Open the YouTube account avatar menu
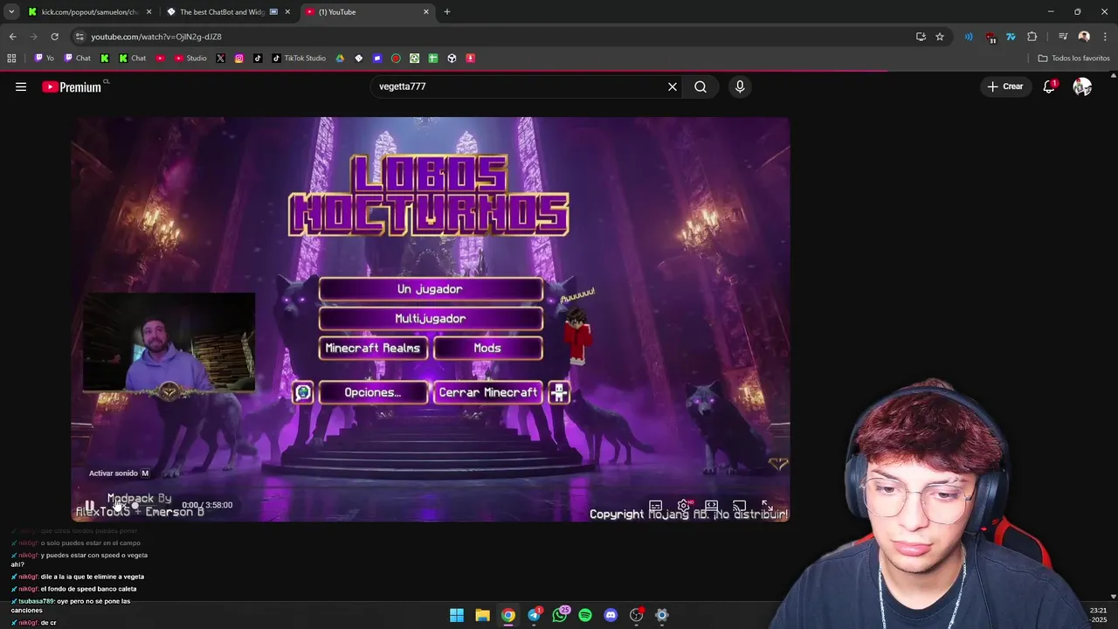 click(1082, 86)
